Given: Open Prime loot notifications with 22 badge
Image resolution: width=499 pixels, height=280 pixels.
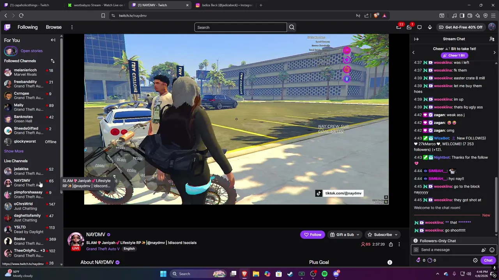Looking at the screenshot, I should [x=398, y=27].
